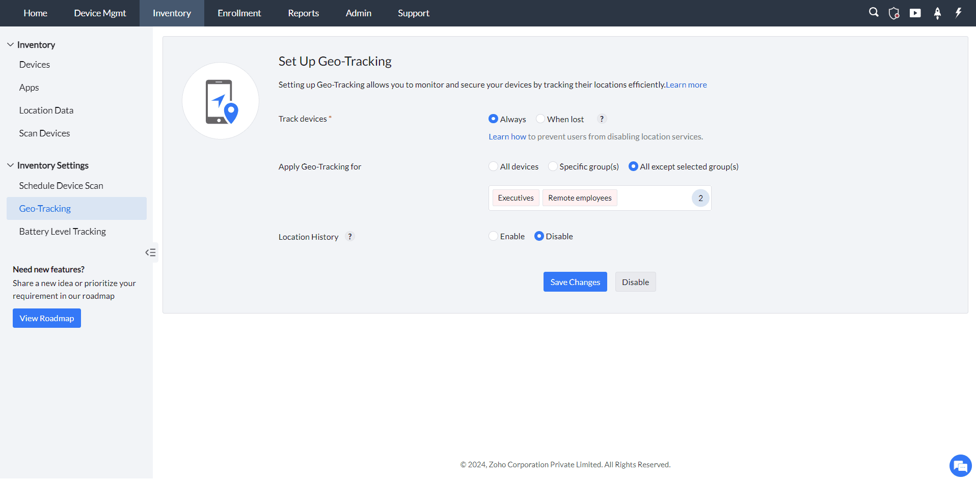Choose Specific group(s) for Geo-Tracking

coord(553,166)
